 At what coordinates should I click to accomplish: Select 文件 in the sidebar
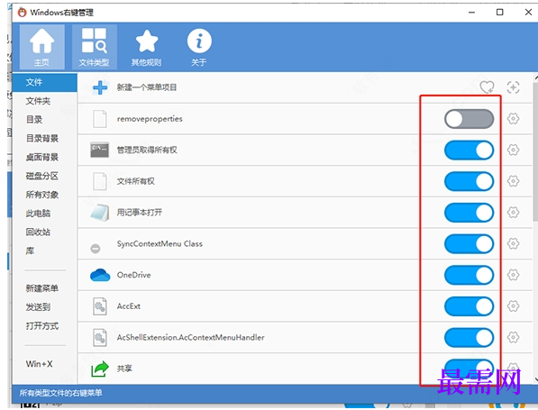(44, 82)
